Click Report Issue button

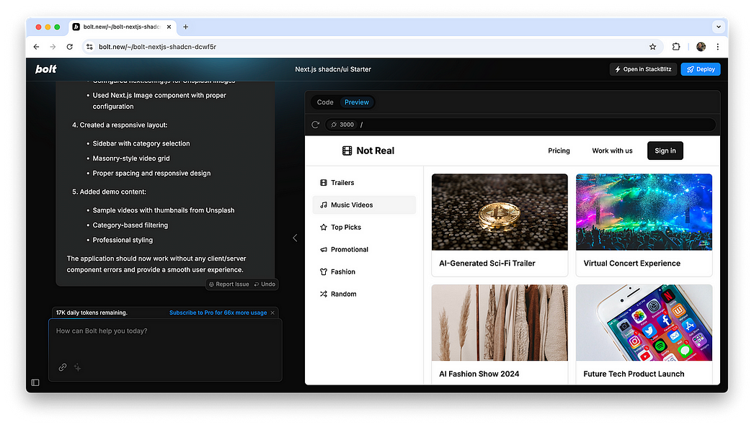229,284
